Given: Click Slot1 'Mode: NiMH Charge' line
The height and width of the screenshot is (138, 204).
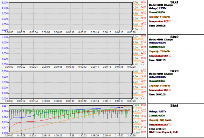Looking at the screenshot, I should click(161, 5).
